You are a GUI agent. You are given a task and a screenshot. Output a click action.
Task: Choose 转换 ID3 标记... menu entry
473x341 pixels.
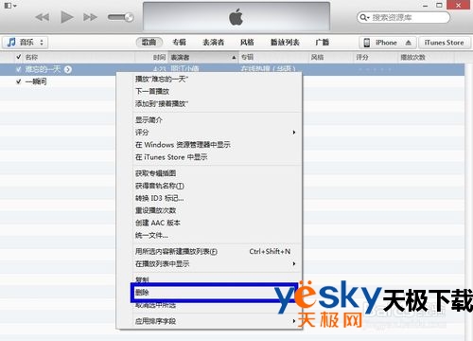click(x=209, y=198)
